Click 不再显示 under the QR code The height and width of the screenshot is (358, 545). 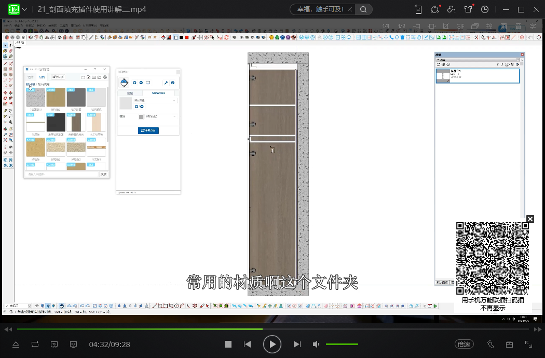(x=492, y=308)
